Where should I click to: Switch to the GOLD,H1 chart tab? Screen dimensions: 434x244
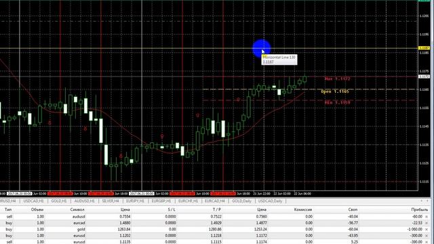[59, 201]
